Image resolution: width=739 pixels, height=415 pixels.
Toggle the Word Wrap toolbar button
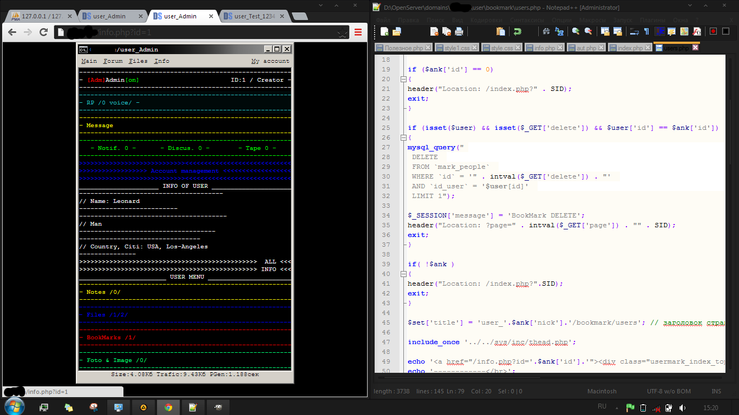coord(634,31)
